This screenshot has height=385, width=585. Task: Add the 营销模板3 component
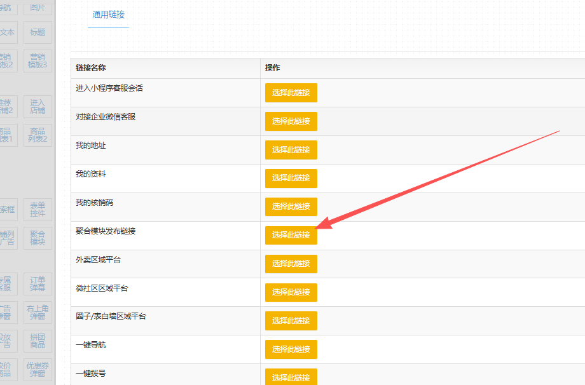coord(38,61)
